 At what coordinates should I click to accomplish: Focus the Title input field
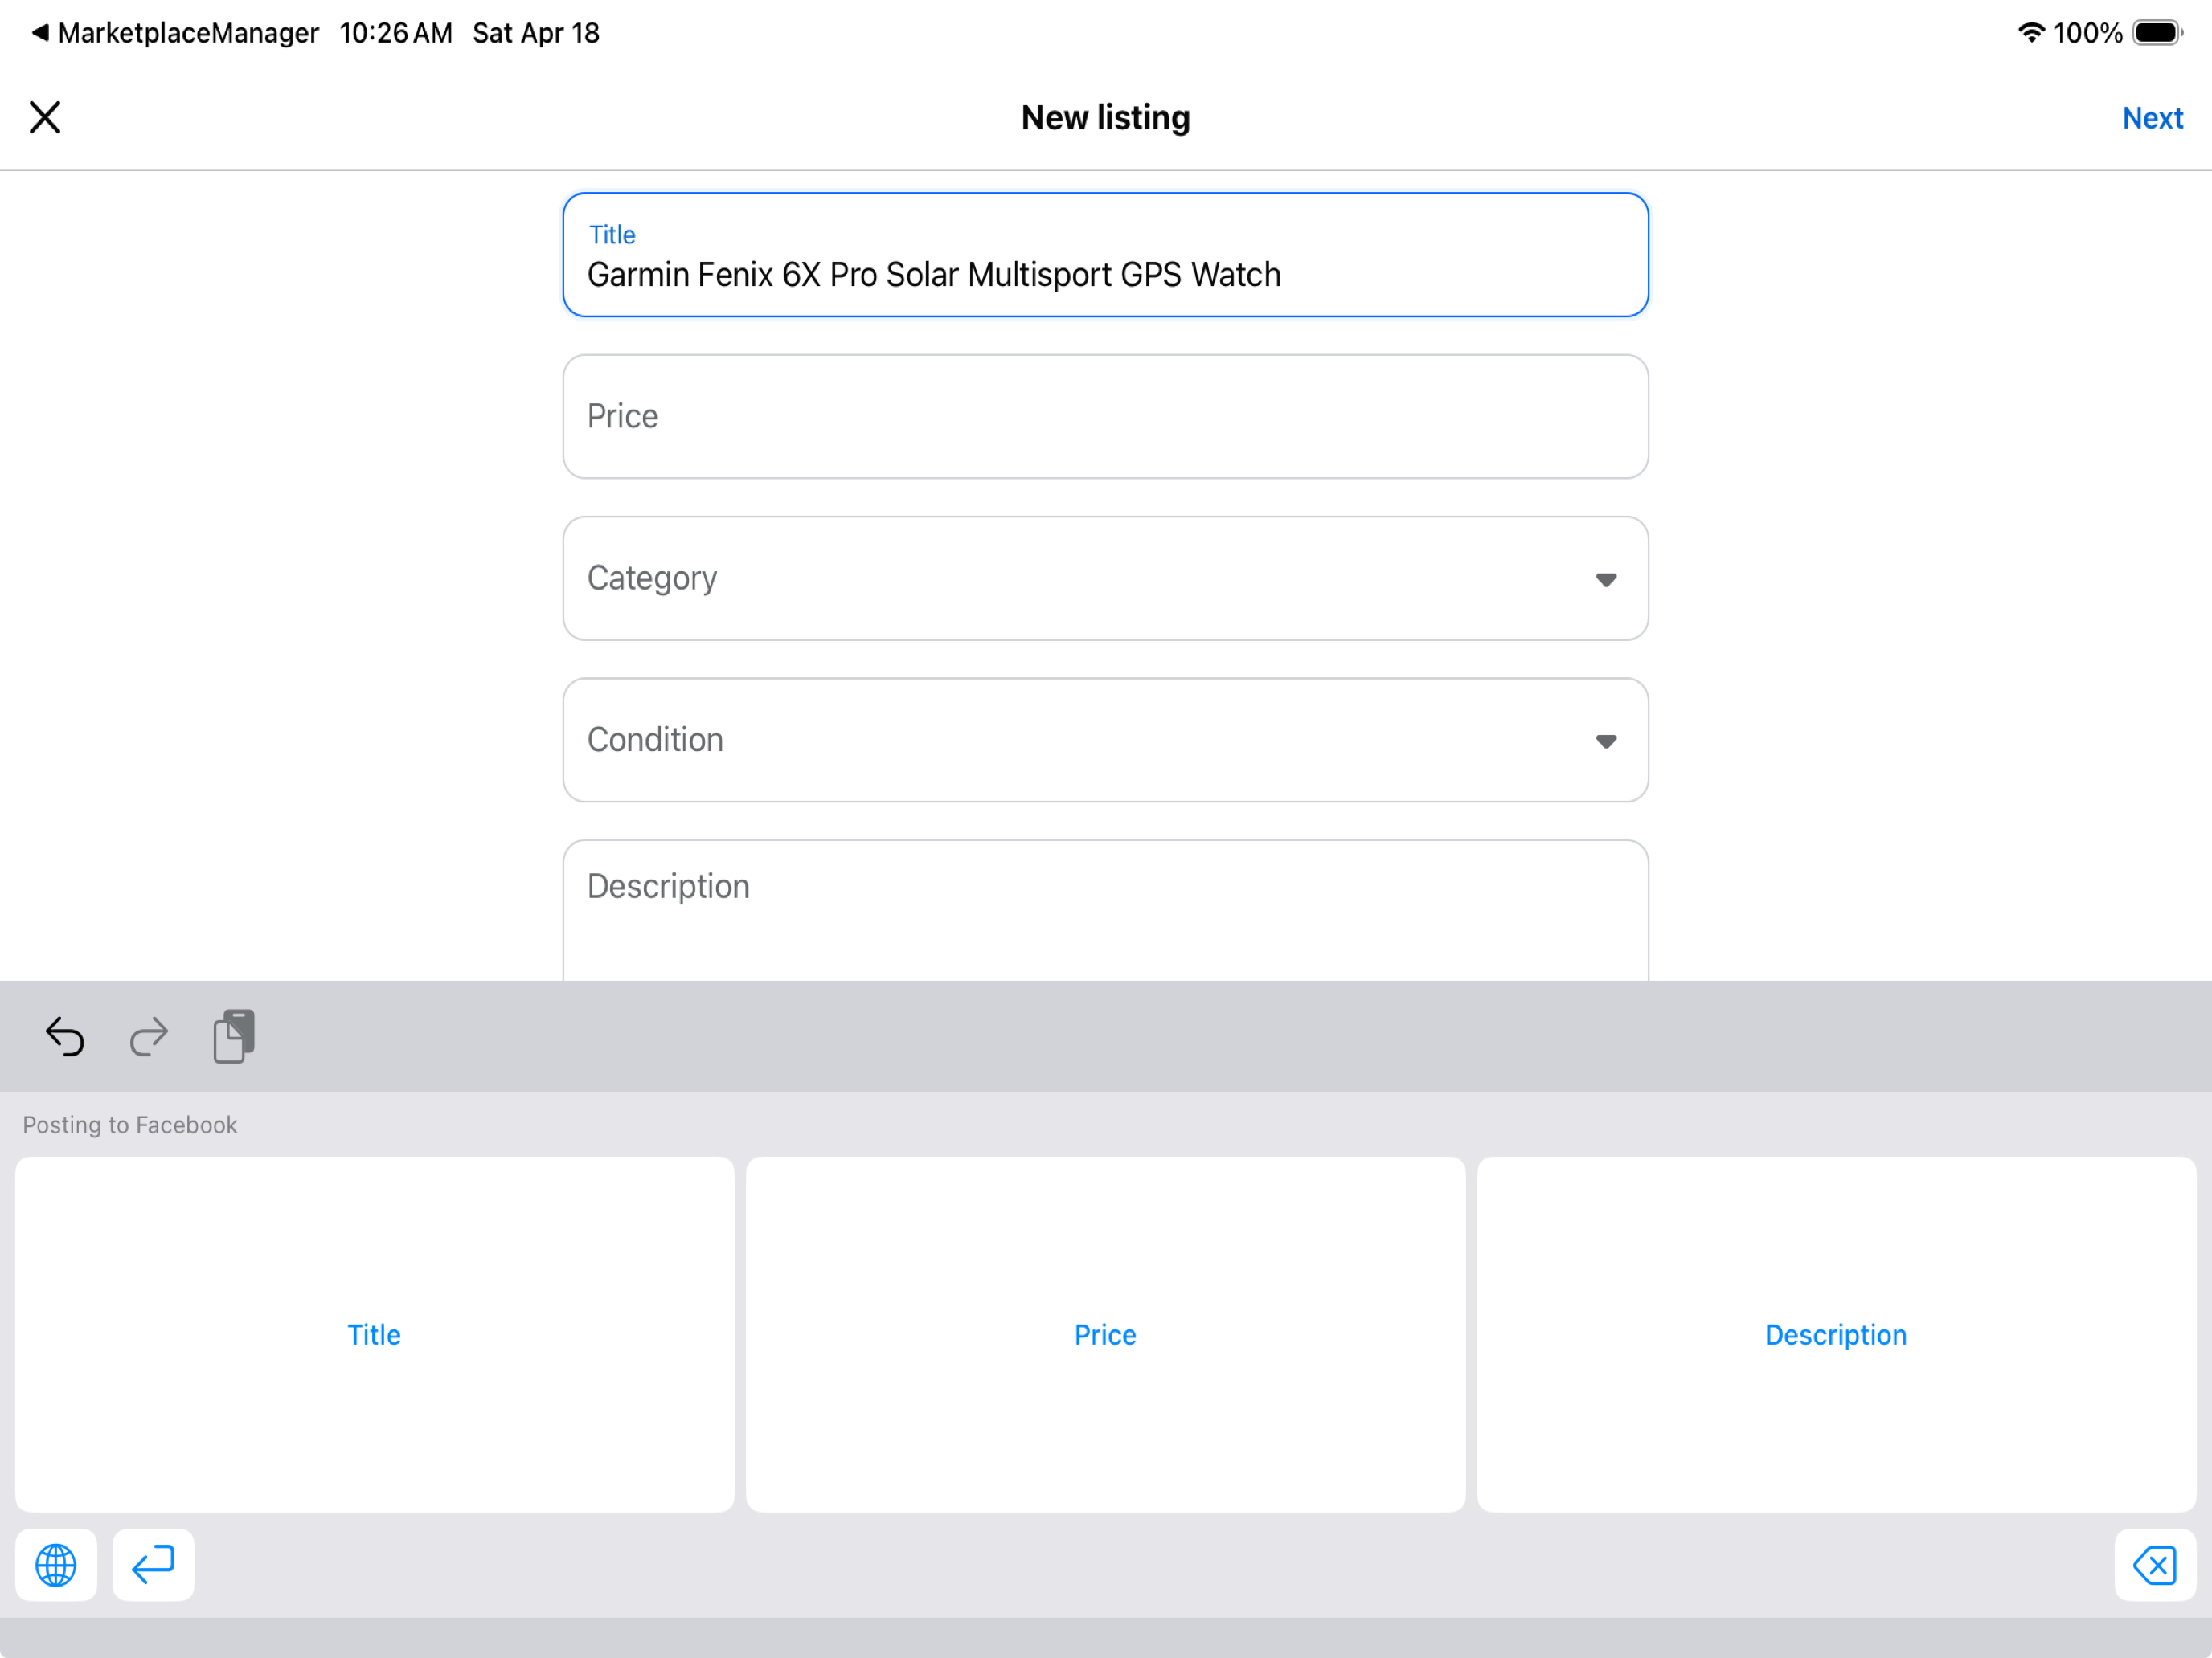click(x=1105, y=255)
